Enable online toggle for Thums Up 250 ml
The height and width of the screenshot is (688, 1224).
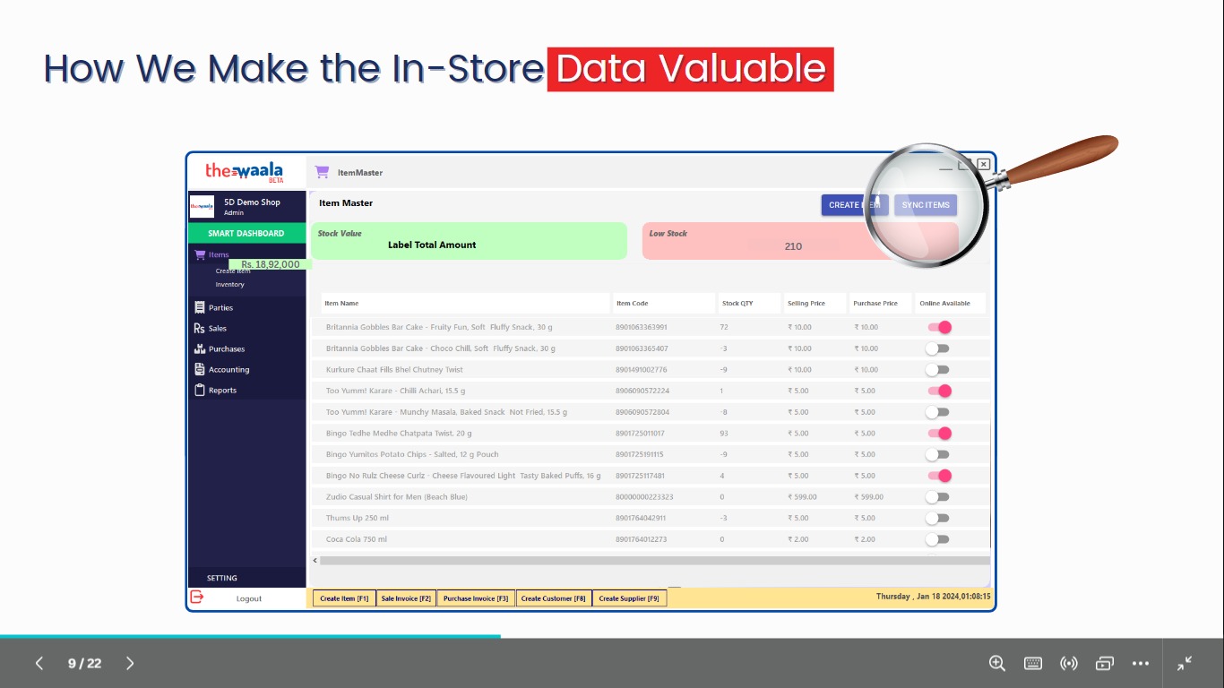click(x=937, y=518)
